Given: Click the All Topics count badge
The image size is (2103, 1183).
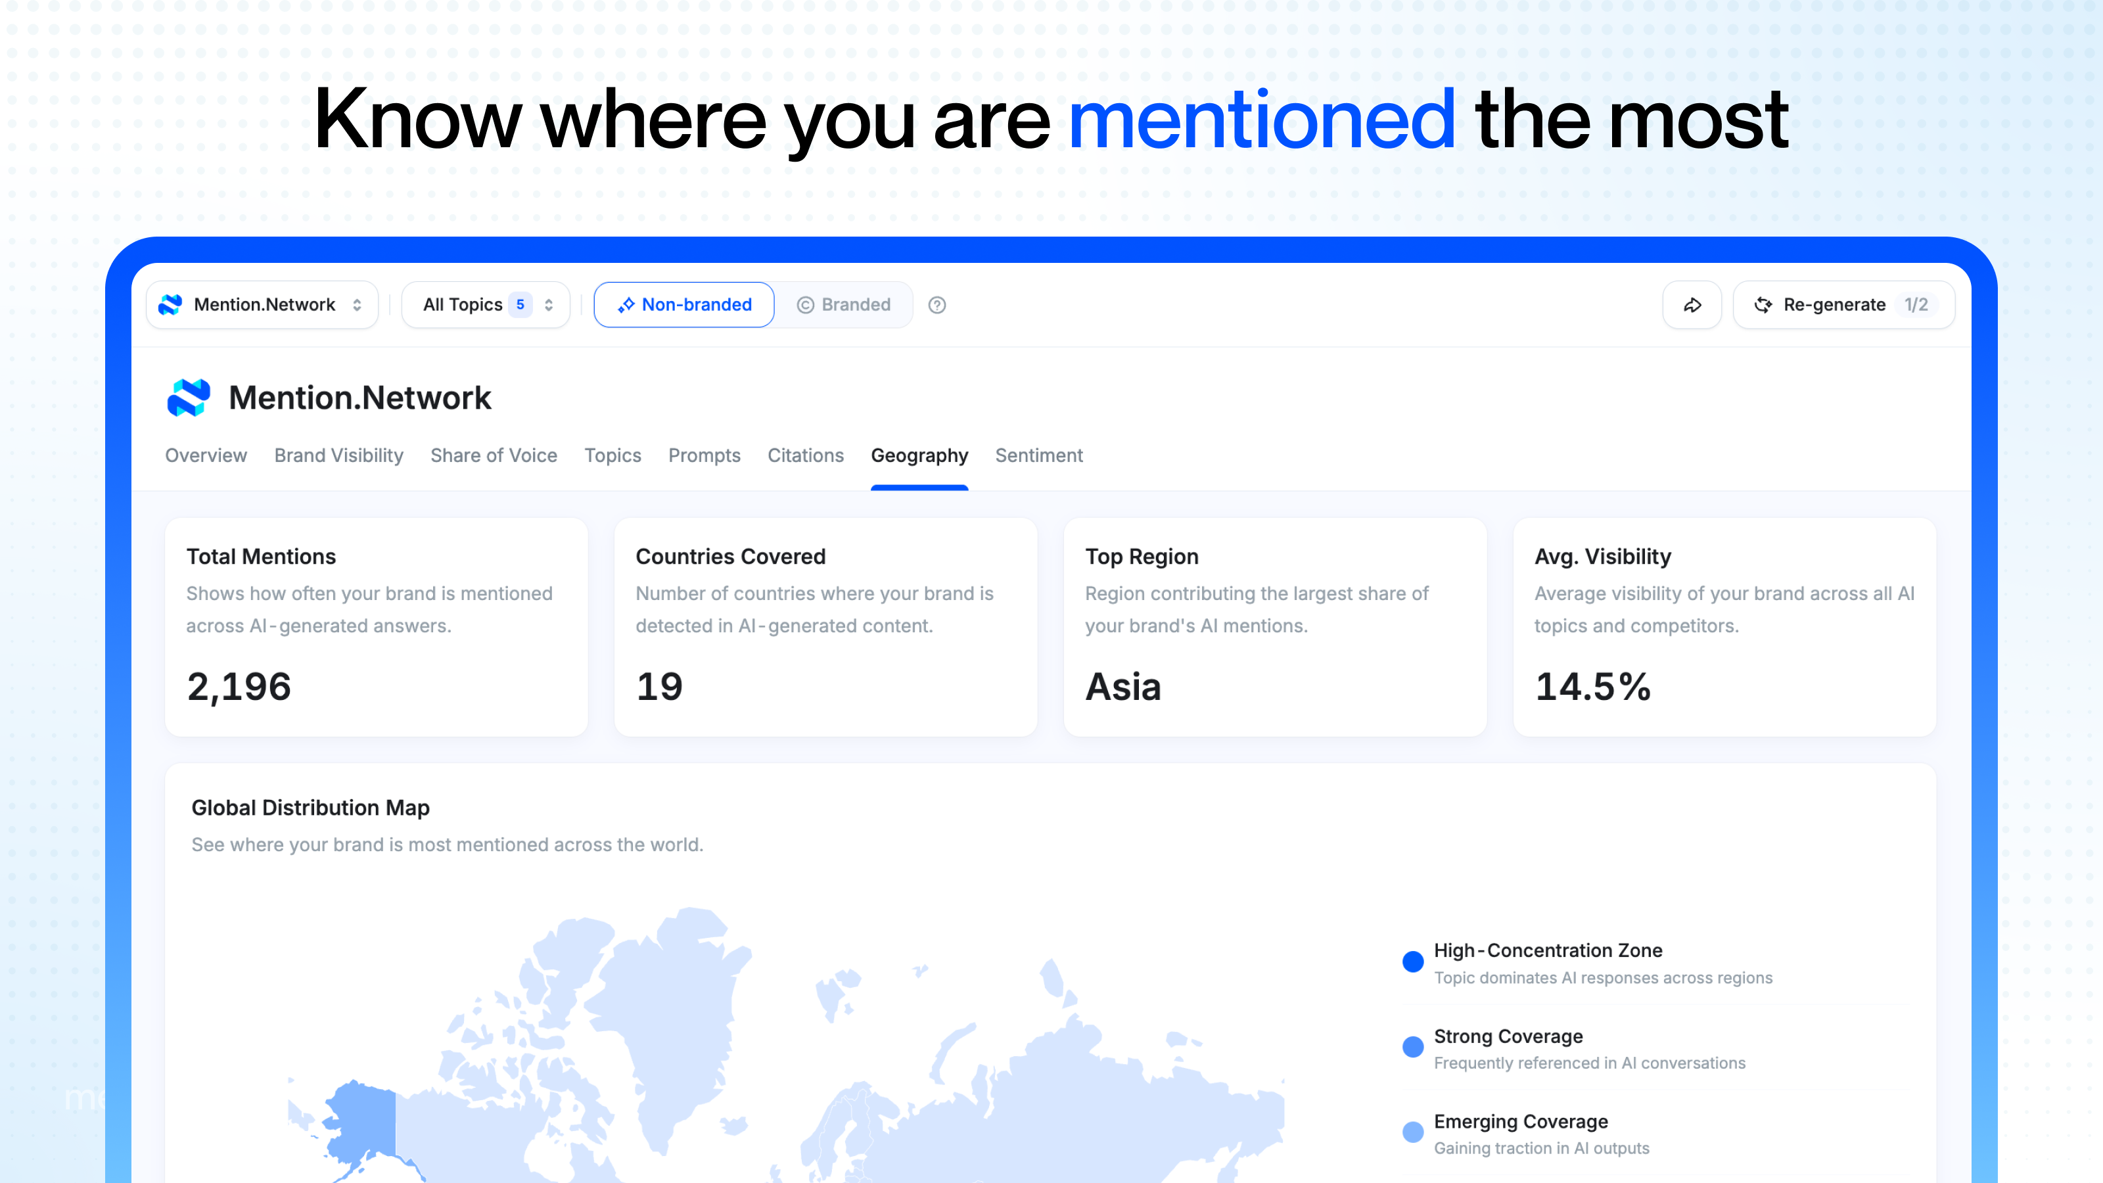Looking at the screenshot, I should point(520,304).
